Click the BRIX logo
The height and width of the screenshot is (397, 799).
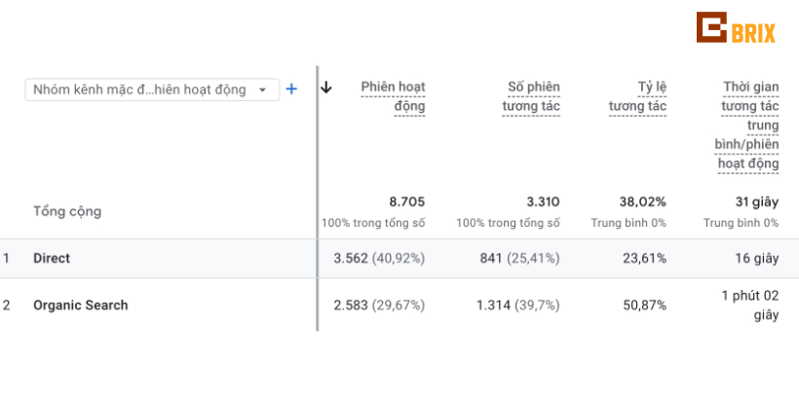pyautogui.click(x=736, y=27)
